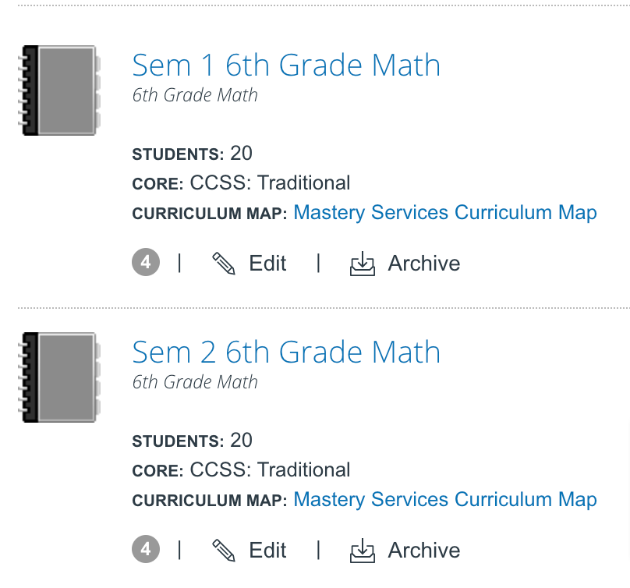Click the archive box icon for Sem 2
The image size is (630, 588).
click(x=362, y=551)
